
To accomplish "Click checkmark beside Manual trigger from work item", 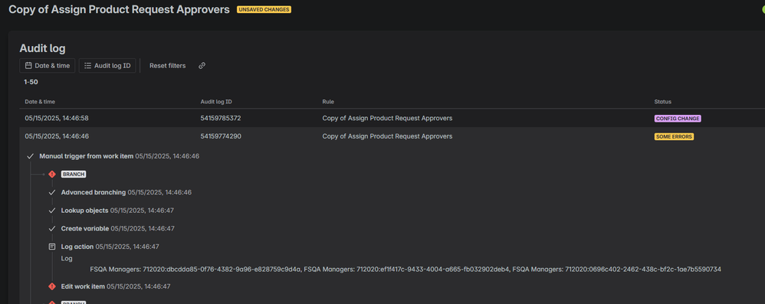I will [30, 156].
